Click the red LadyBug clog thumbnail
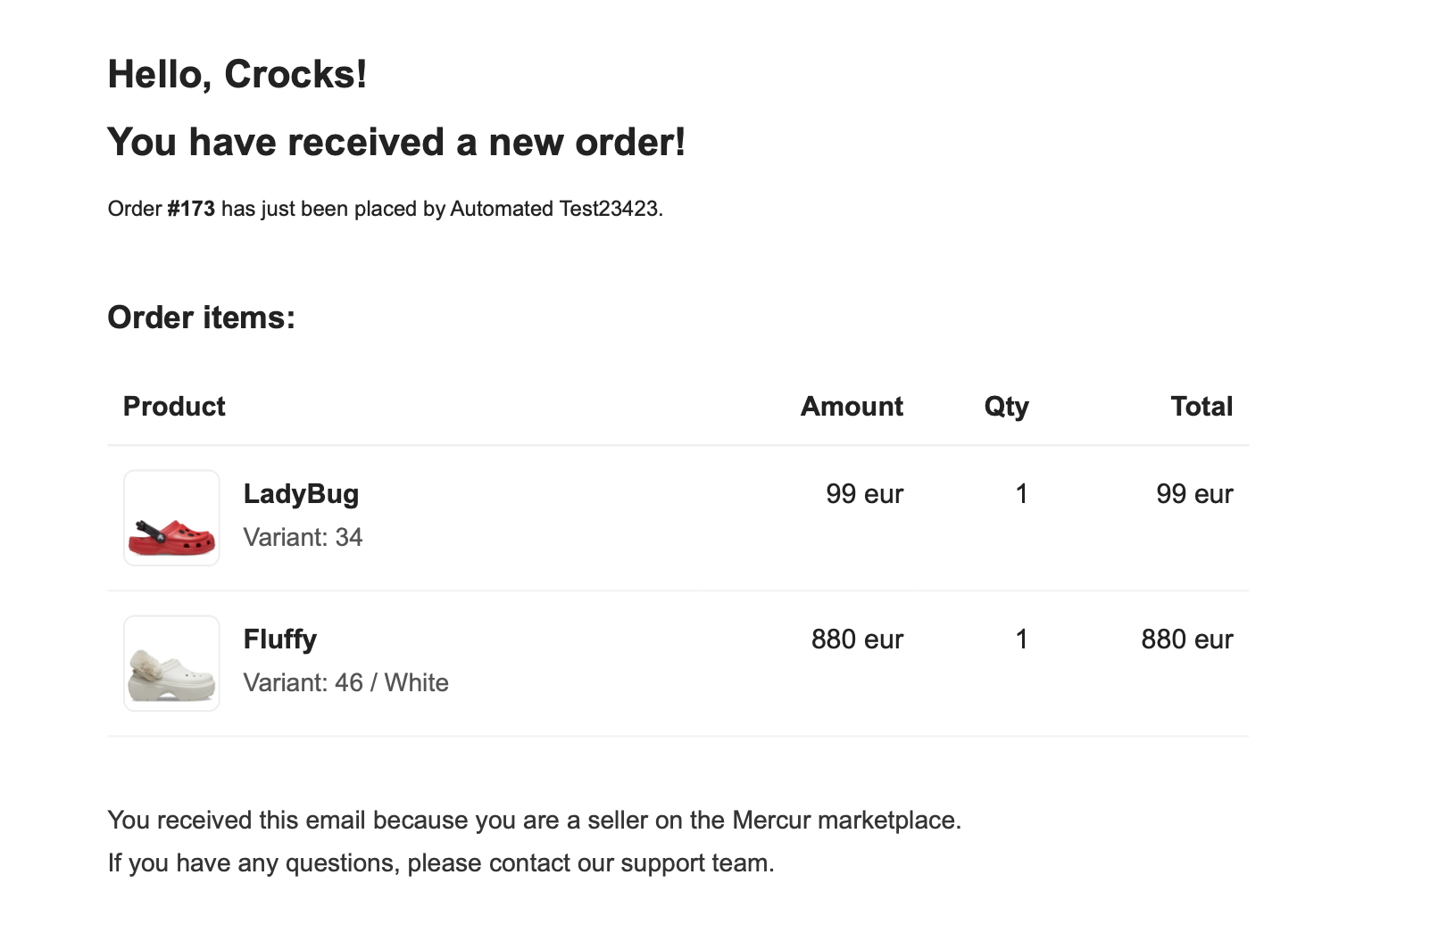 click(x=171, y=518)
